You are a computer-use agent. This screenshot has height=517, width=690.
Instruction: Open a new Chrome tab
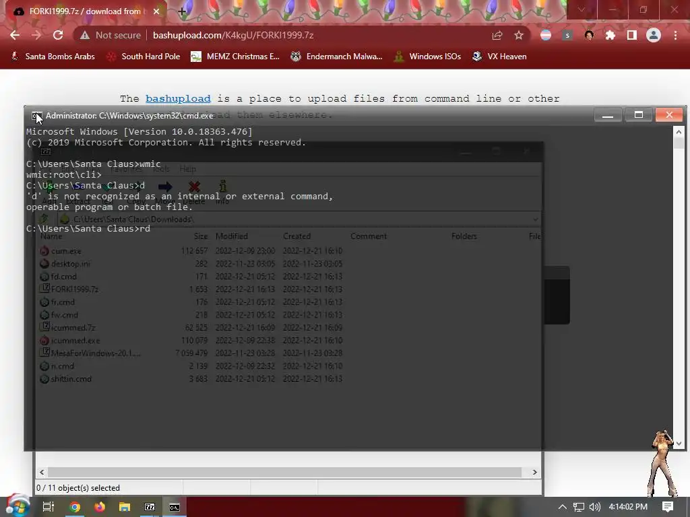pos(182,11)
